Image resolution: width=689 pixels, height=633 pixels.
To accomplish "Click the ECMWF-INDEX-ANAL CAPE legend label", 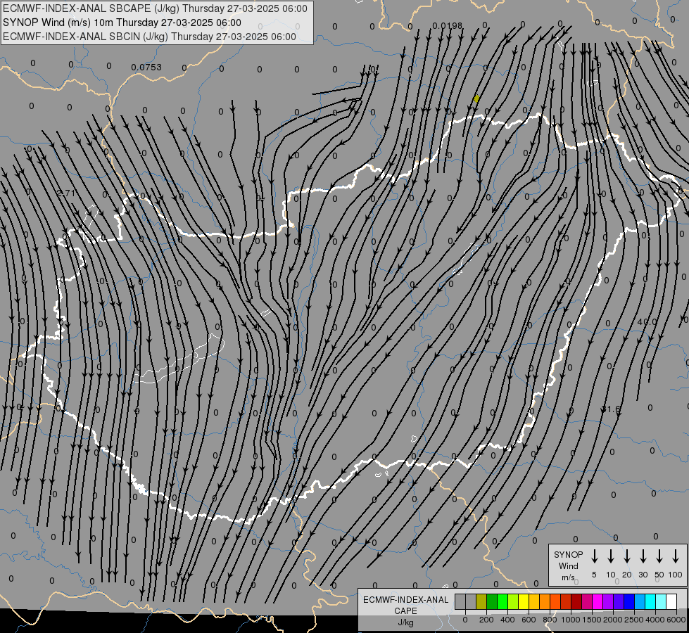I will coord(405,606).
